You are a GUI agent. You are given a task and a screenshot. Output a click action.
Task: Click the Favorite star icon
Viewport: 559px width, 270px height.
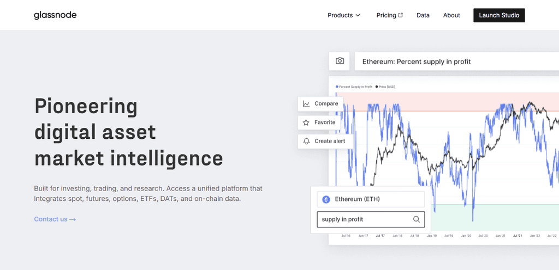click(x=306, y=122)
